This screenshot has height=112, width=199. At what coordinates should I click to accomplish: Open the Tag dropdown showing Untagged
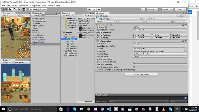coord(122,19)
